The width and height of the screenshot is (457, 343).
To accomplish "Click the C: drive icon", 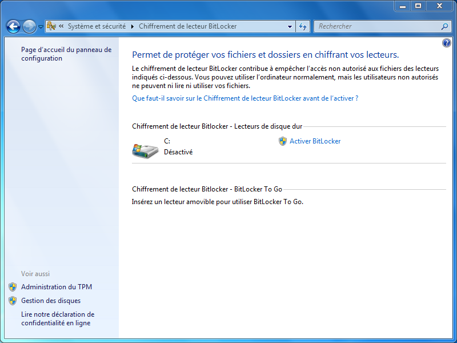I will (x=145, y=151).
